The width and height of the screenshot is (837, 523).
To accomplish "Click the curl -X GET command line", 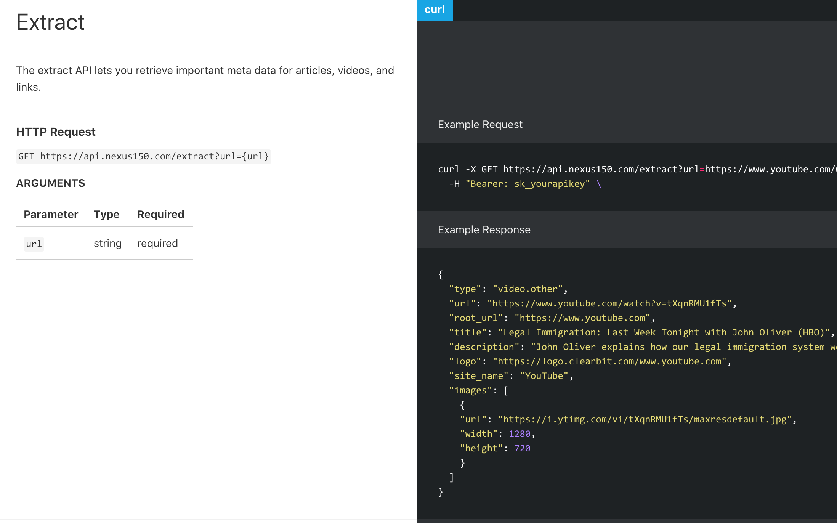I will (633, 169).
